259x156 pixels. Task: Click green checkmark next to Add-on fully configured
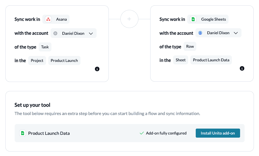point(142,133)
